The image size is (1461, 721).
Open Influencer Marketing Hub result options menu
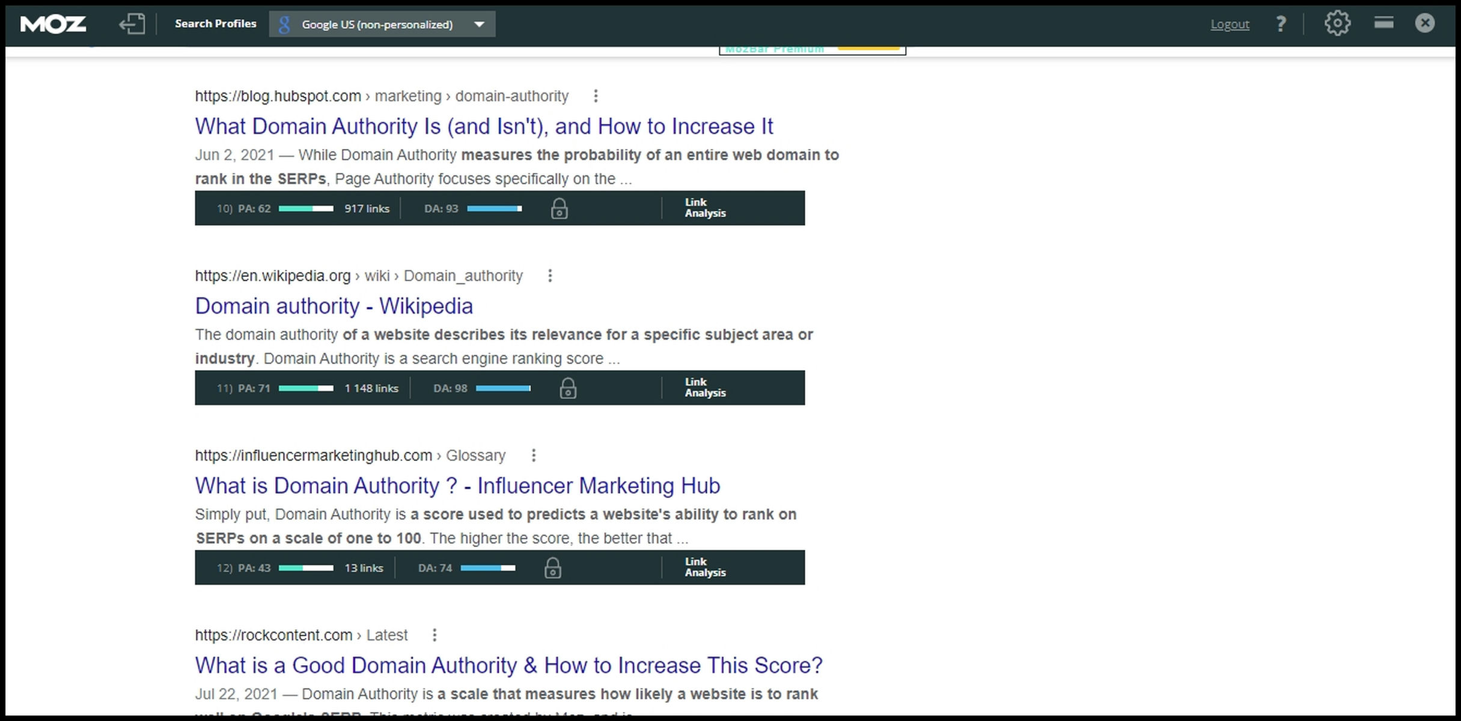tap(534, 455)
